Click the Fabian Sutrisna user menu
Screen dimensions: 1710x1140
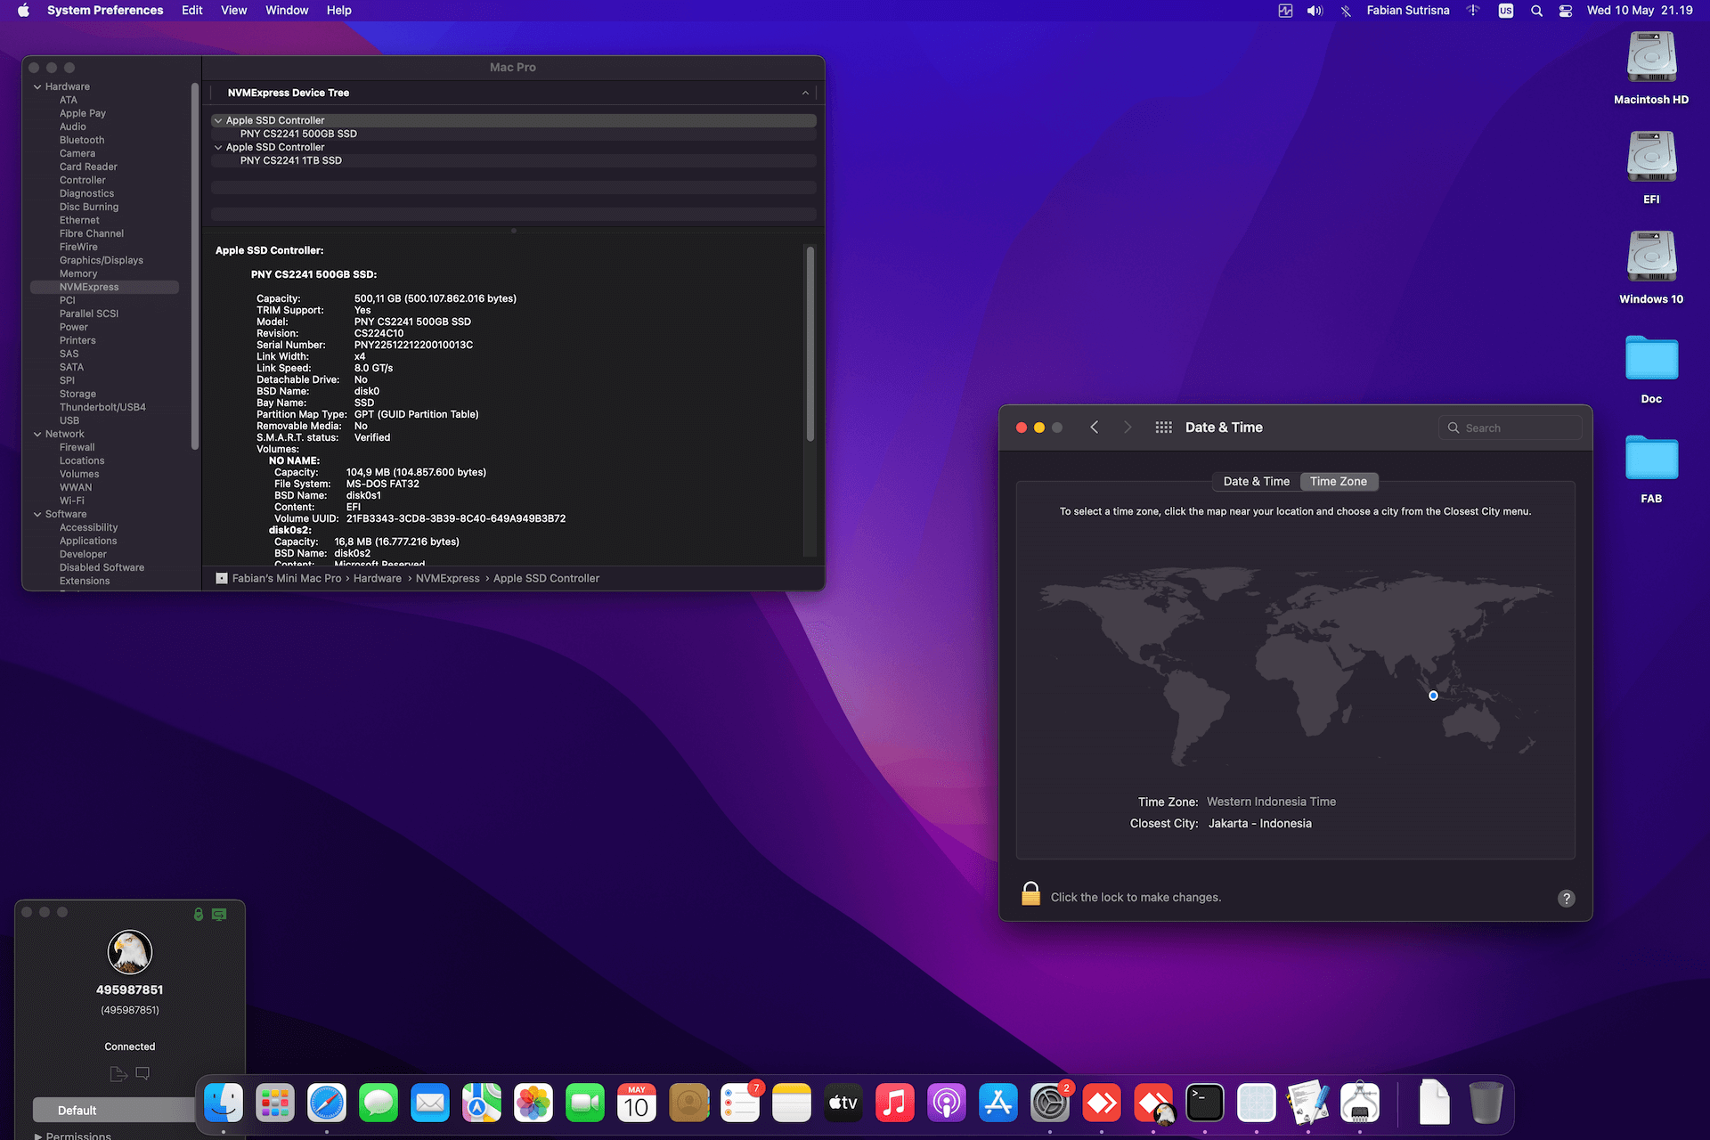[x=1407, y=11]
